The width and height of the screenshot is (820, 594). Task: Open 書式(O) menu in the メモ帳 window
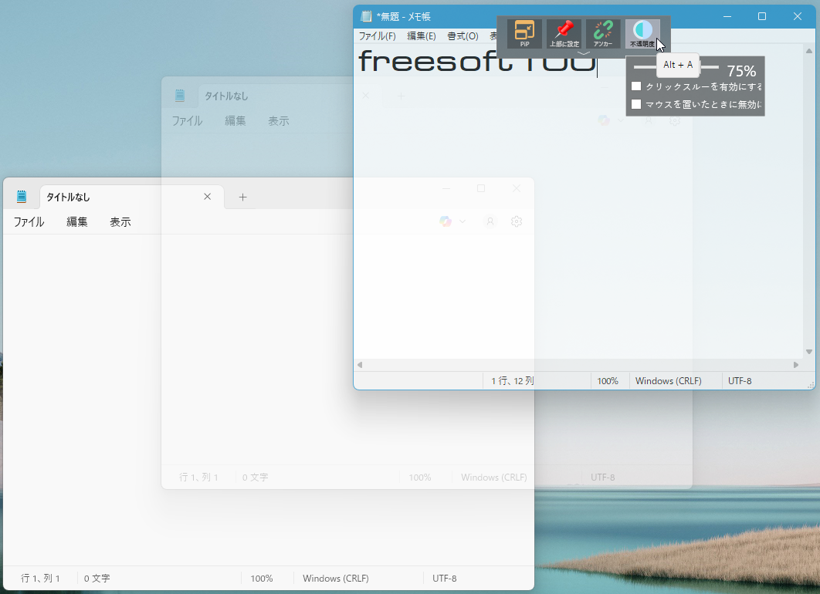coord(463,36)
